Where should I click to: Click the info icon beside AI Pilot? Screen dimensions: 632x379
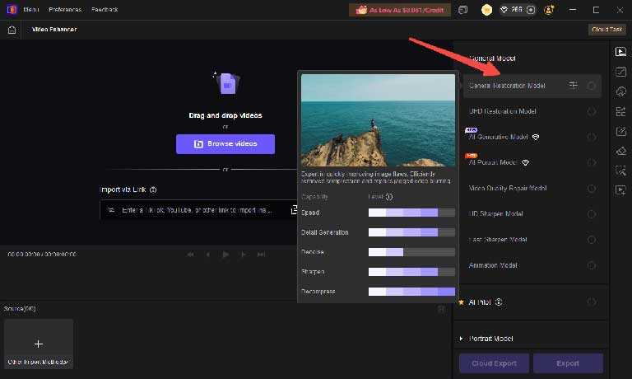(x=499, y=302)
